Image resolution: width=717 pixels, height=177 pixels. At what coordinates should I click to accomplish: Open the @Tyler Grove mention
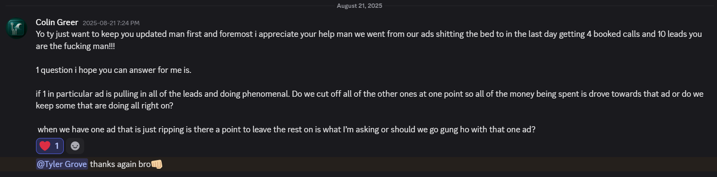point(62,164)
